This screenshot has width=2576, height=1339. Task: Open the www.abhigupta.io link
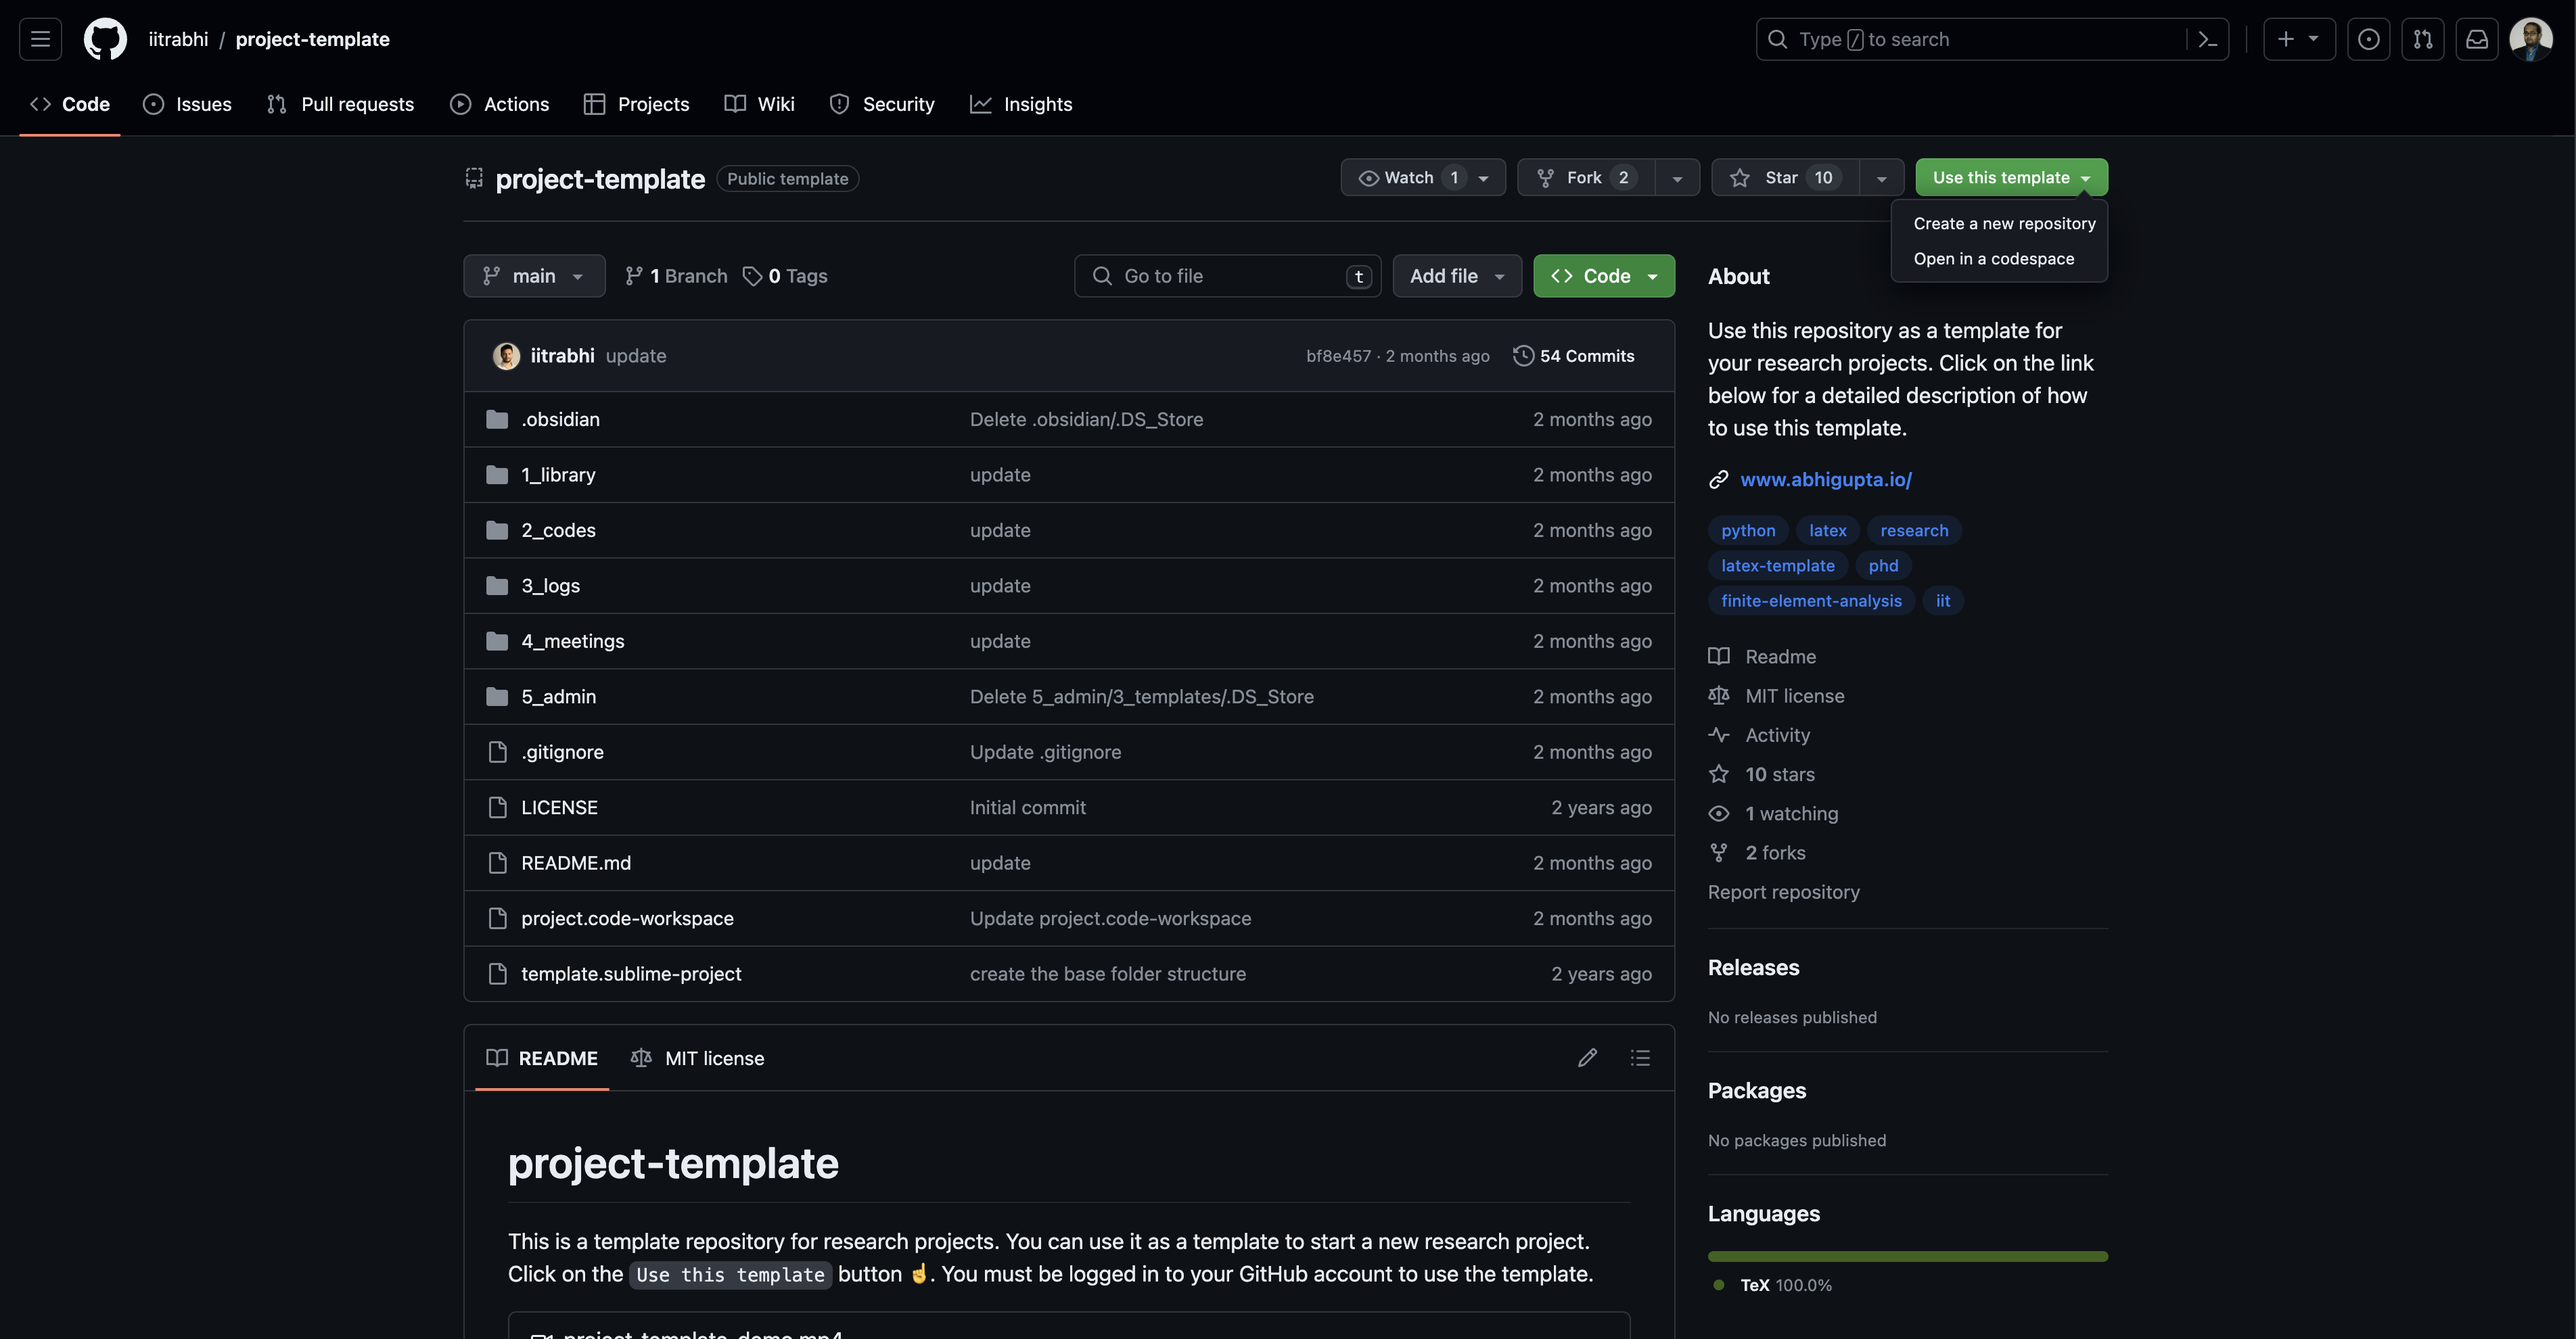tap(1825, 479)
